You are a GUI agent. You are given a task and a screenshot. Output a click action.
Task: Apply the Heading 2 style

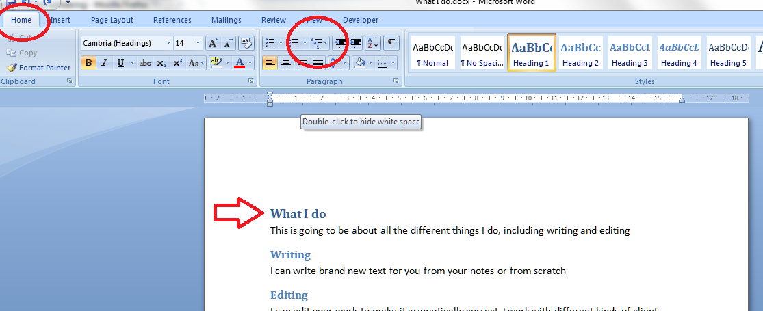point(580,53)
